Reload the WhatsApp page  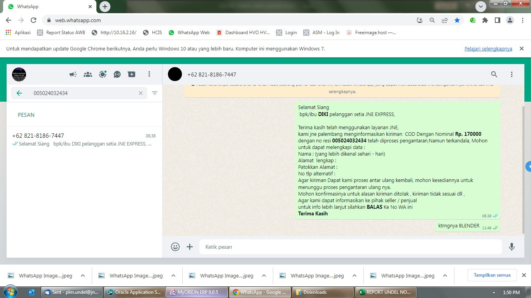[33, 20]
